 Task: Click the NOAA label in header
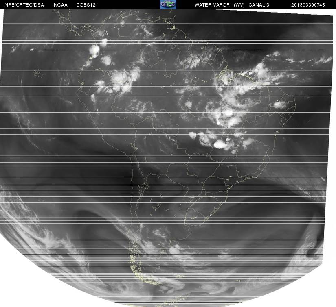61,5
